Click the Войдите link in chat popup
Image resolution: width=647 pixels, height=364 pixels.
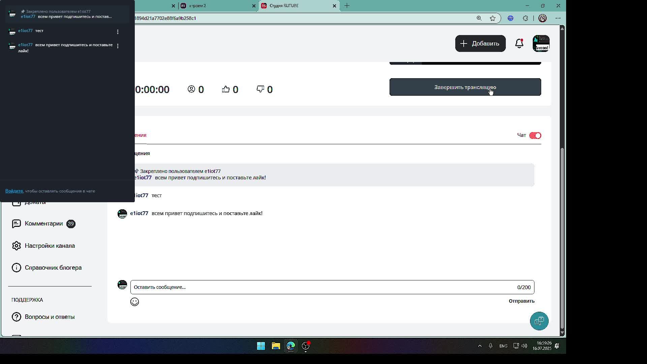pos(14,191)
